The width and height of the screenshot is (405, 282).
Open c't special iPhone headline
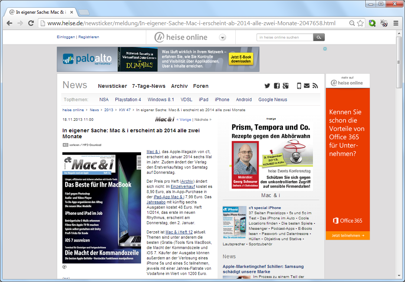(x=265, y=208)
